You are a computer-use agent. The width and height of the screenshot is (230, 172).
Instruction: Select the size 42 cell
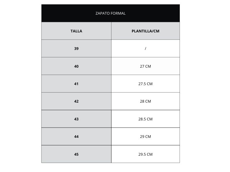76,101
